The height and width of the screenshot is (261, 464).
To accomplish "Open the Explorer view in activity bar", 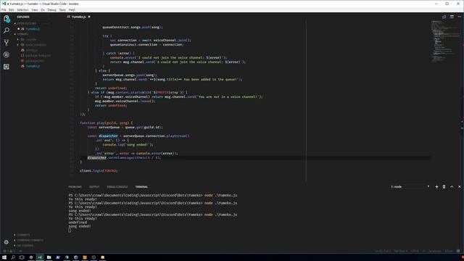I will point(7,19).
